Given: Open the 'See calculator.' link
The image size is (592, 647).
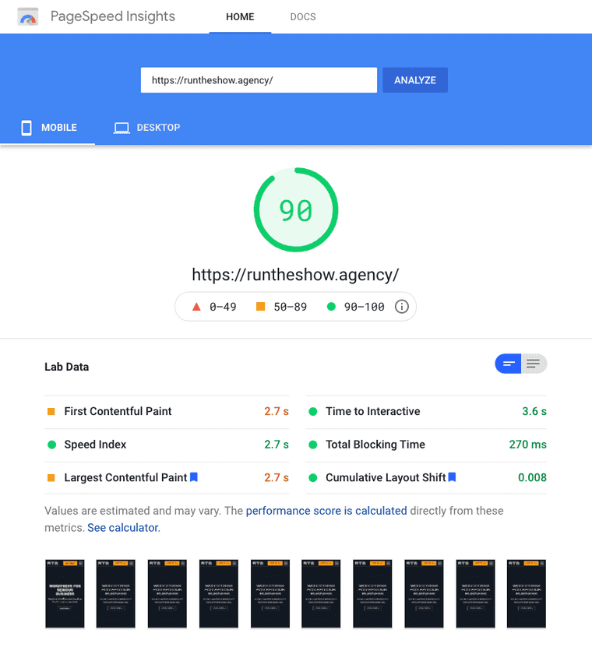Looking at the screenshot, I should pos(124,528).
